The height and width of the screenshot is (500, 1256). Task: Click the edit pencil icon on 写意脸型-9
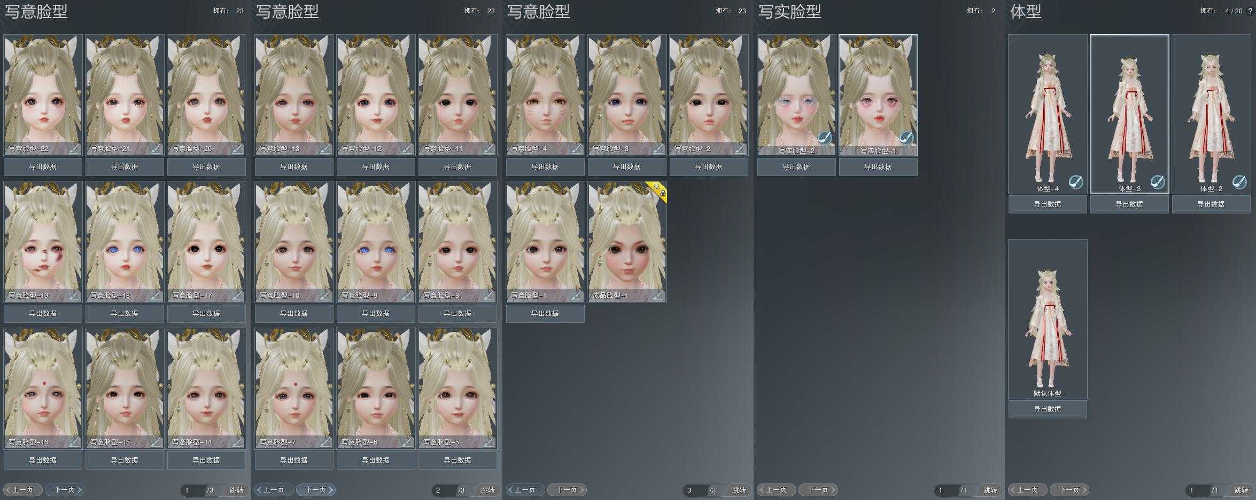pyautogui.click(x=407, y=296)
